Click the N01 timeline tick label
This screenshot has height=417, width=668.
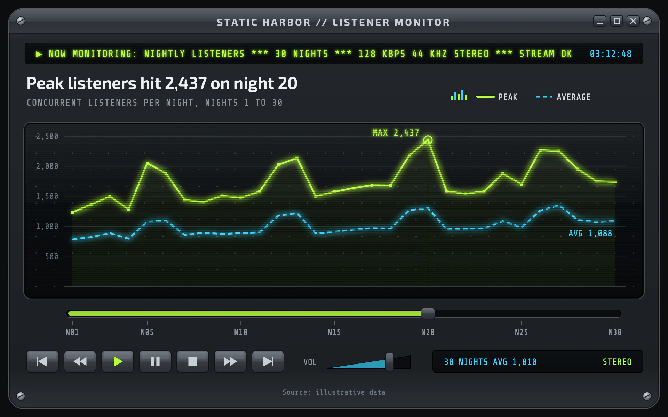point(72,332)
